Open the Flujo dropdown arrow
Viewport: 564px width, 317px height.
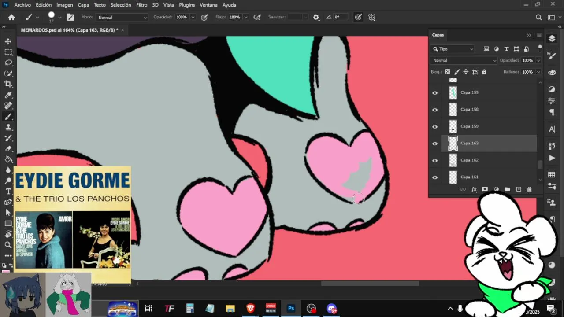click(x=245, y=17)
